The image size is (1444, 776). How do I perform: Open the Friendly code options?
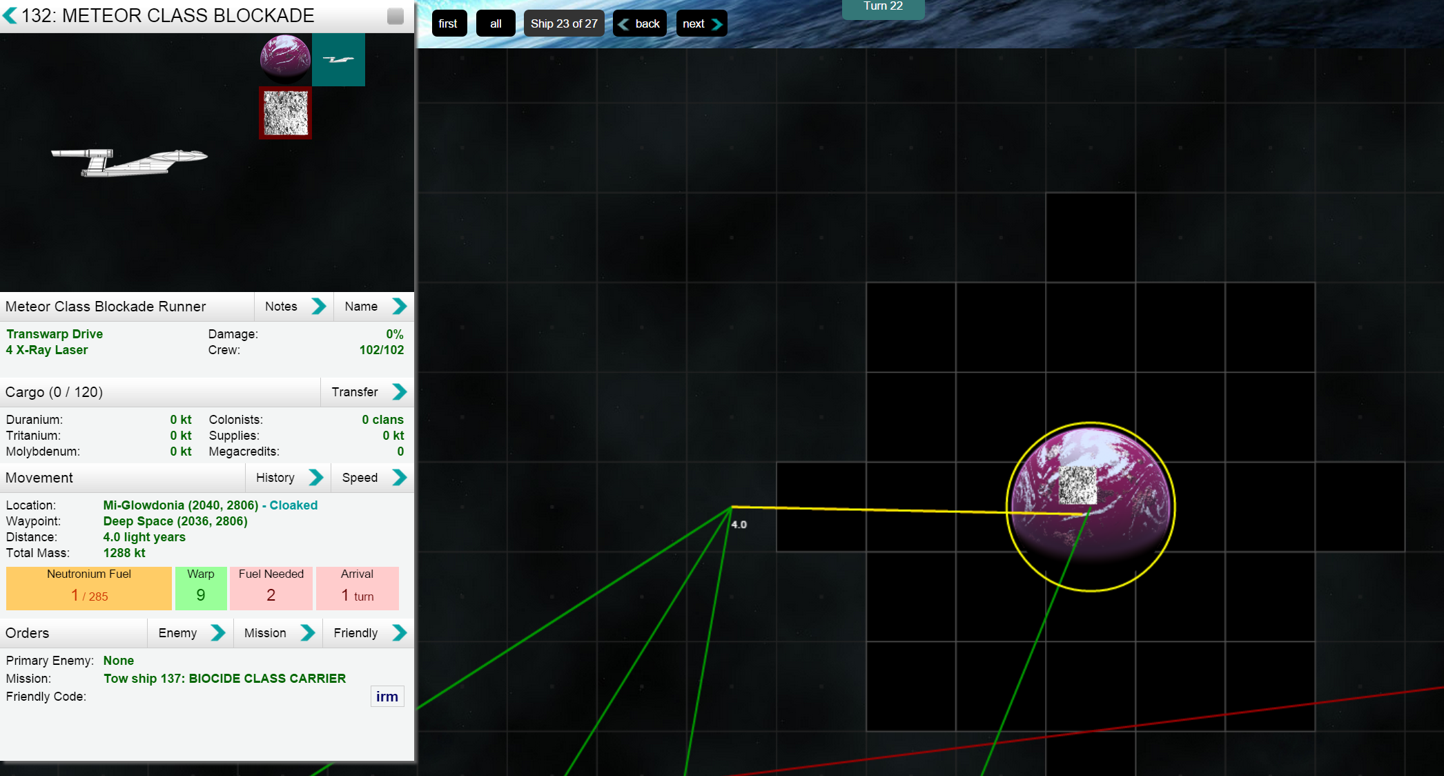pos(369,633)
